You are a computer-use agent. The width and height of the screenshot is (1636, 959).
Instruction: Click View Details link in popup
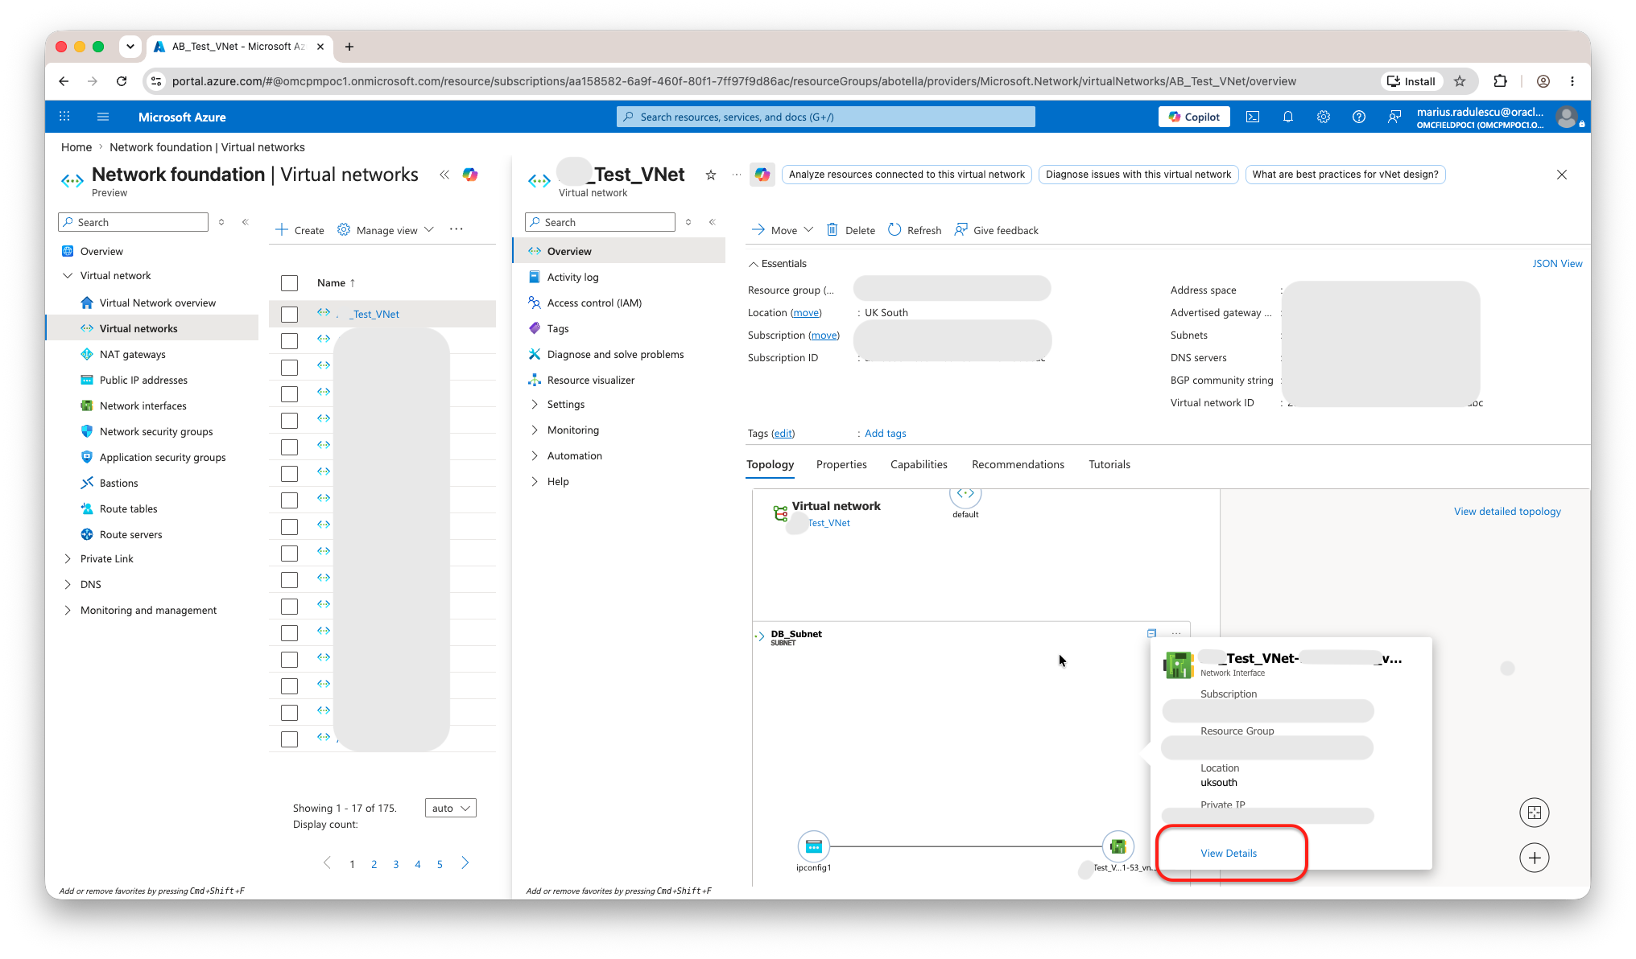coord(1229,853)
